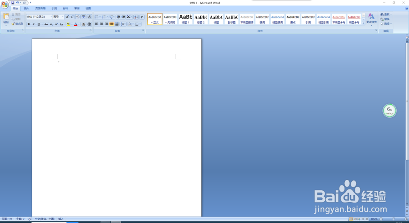This screenshot has width=409, height=223.
Task: Apply the 副标题 subtitle style
Action: pyautogui.click(x=231, y=19)
